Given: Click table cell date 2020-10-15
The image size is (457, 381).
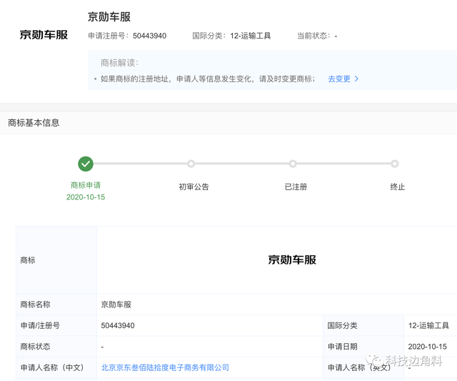Looking at the screenshot, I should [427, 347].
